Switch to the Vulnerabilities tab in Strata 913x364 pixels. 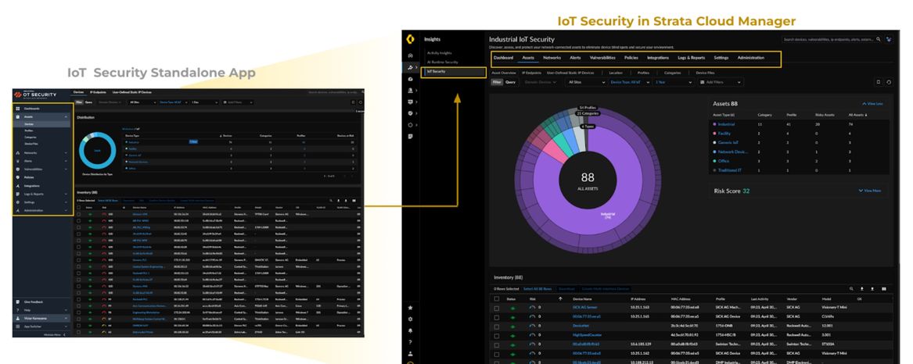pos(602,58)
